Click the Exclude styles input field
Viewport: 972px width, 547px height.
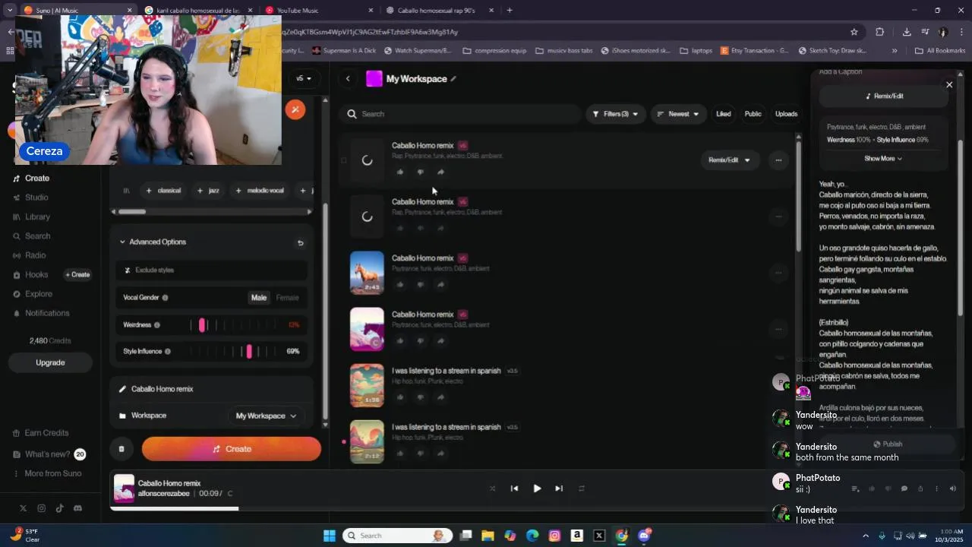[x=213, y=270]
